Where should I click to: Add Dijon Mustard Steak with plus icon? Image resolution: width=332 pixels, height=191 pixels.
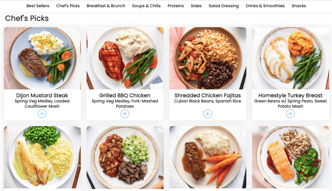click(x=42, y=114)
